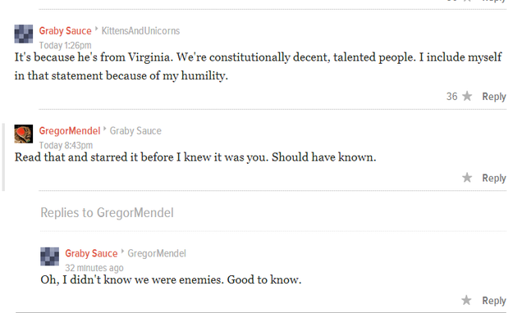Open the 'Today 8:43pm' timestamp permalink
This screenshot has height=313, width=522.
coord(66,145)
